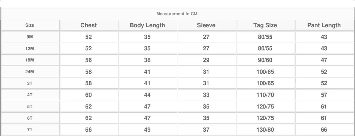Screen dimensions: 355x136
Task: Select the Body Length column header
Action: click(147, 25)
